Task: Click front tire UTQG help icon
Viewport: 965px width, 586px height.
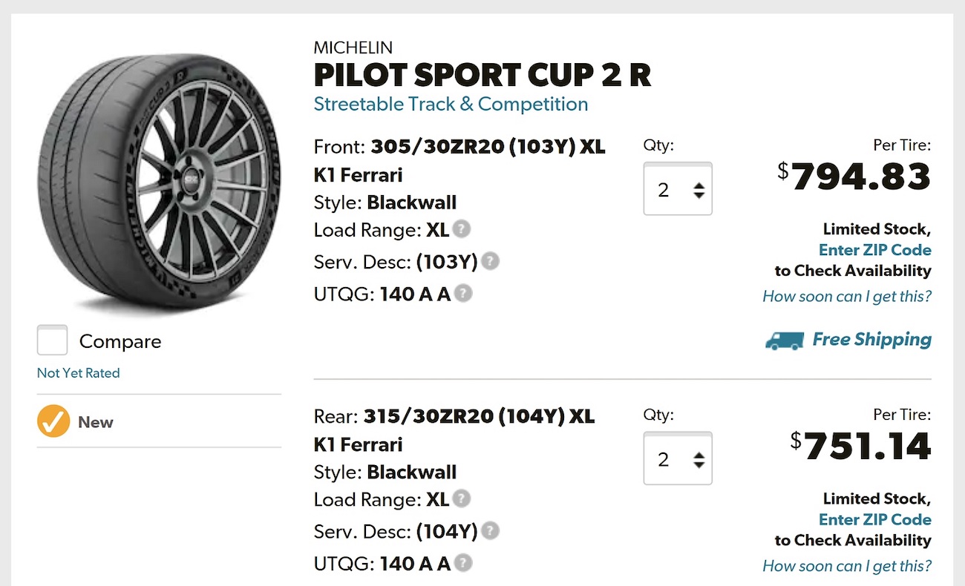Action: point(463,294)
